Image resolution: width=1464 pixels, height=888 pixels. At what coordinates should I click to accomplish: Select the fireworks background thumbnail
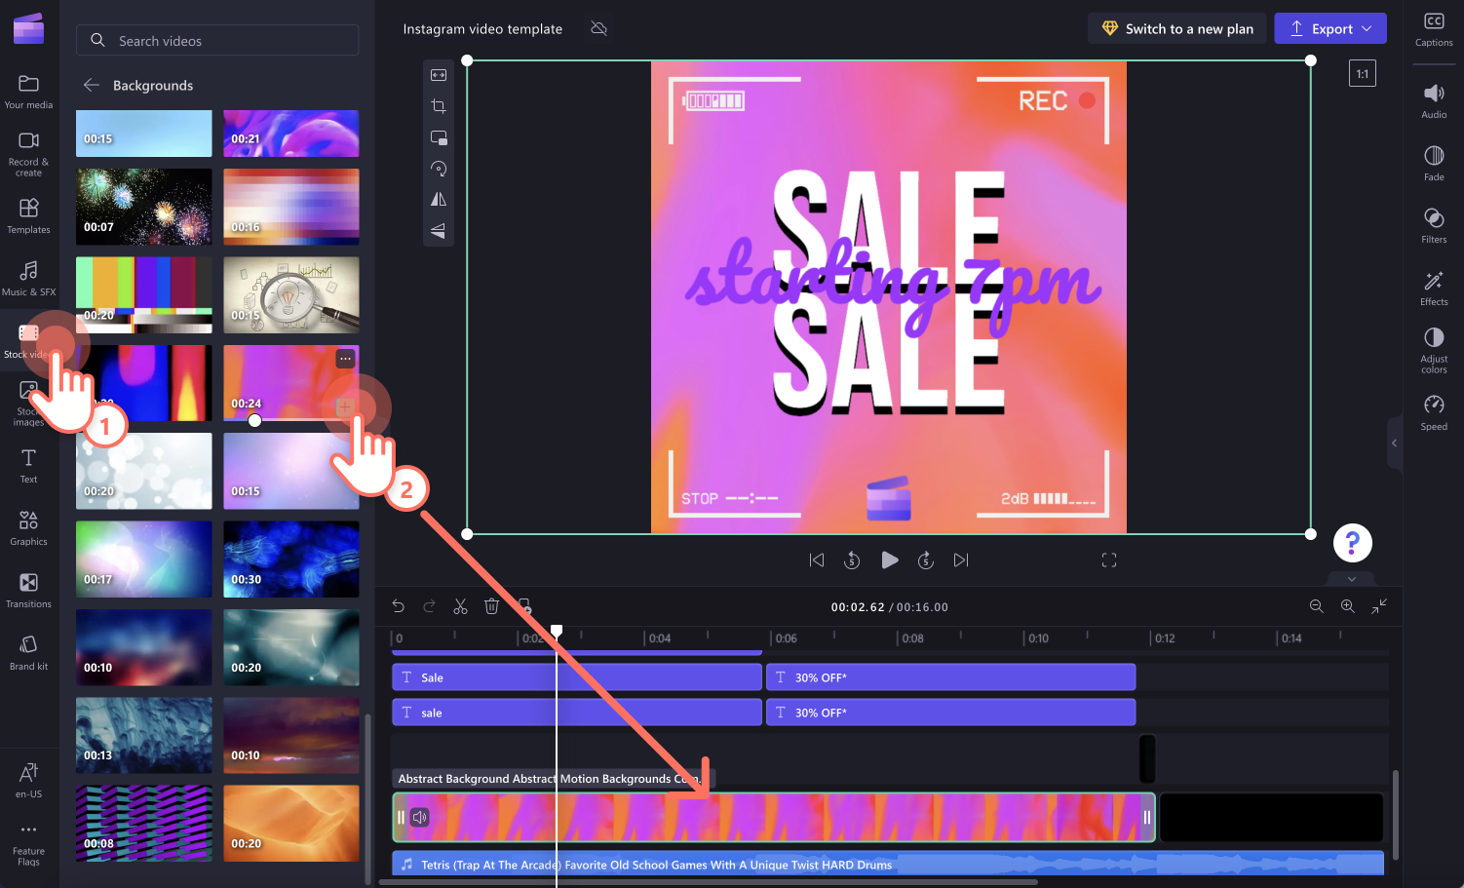143,207
